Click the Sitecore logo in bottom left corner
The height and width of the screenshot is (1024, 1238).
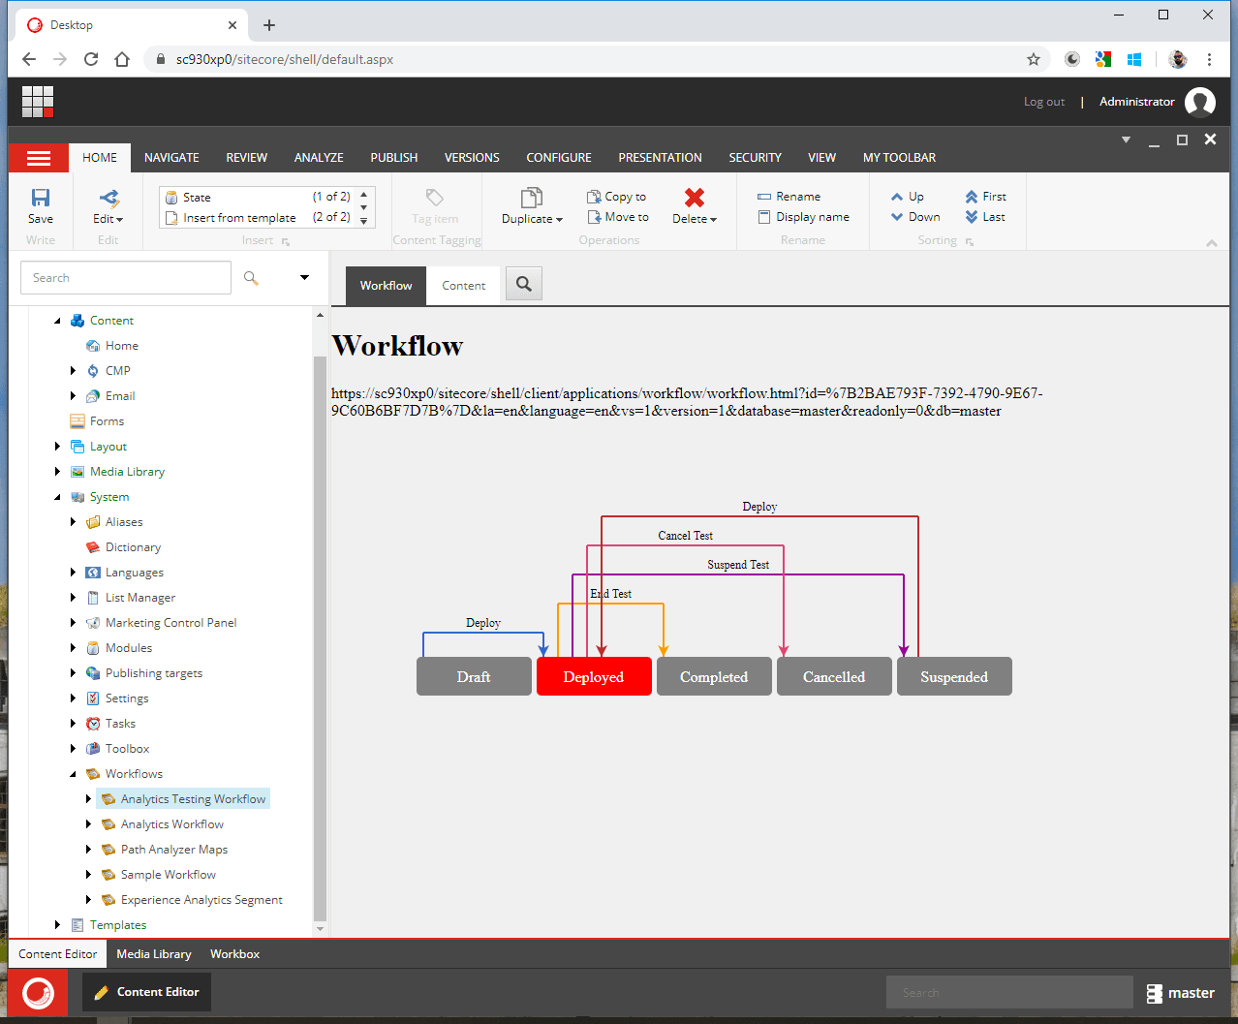[37, 992]
